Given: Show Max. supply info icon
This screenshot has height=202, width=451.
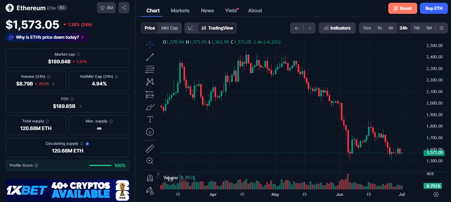Looking at the screenshot, I should click(111, 121).
